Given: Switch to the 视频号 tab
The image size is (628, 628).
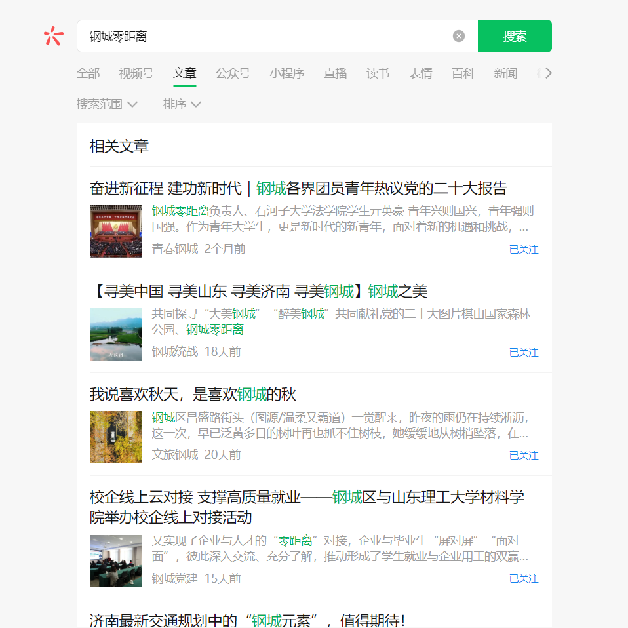Looking at the screenshot, I should coord(136,73).
